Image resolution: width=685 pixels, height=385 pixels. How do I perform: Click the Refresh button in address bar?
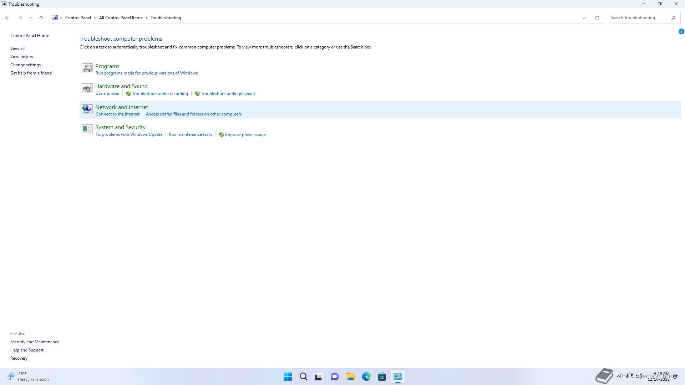coord(597,18)
